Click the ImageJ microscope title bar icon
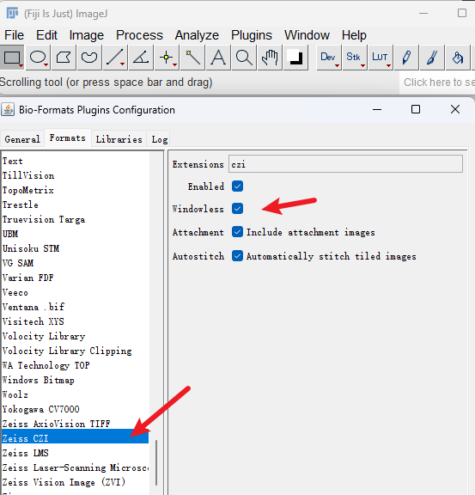The width and height of the screenshot is (475, 495). [x=12, y=13]
